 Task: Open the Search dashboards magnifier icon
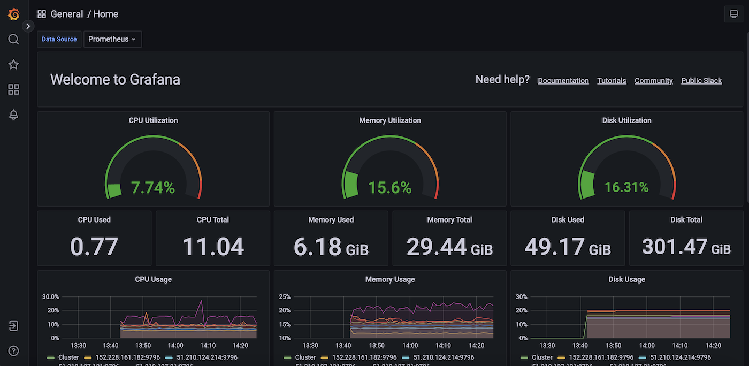13,39
